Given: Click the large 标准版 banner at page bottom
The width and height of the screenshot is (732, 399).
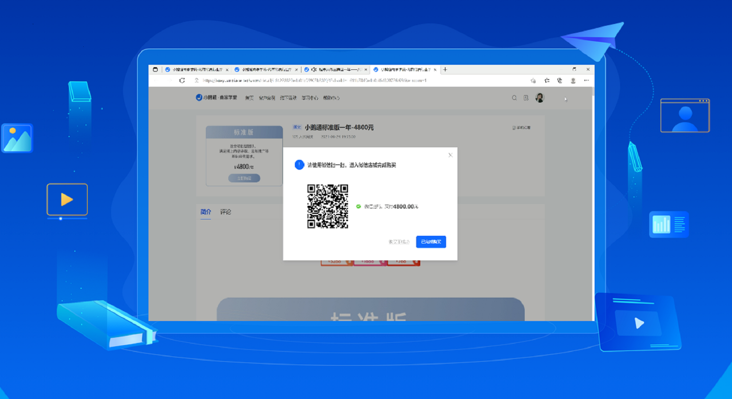Looking at the screenshot, I should tap(370, 309).
